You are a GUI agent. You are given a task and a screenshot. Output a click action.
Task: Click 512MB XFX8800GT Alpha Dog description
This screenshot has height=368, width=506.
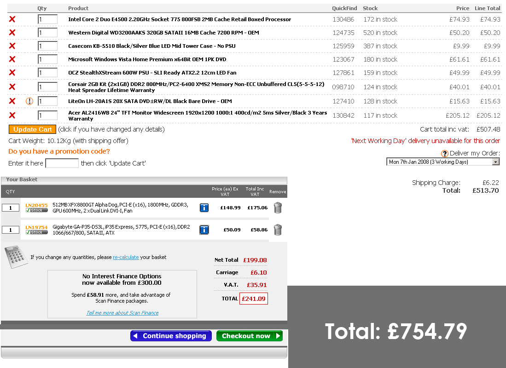pos(121,208)
